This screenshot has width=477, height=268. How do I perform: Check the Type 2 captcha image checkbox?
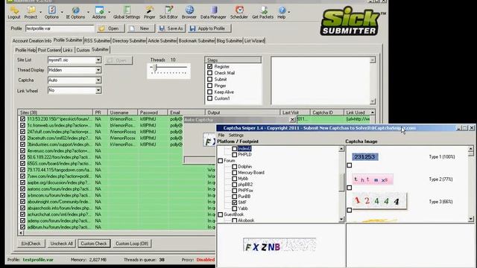(x=350, y=188)
